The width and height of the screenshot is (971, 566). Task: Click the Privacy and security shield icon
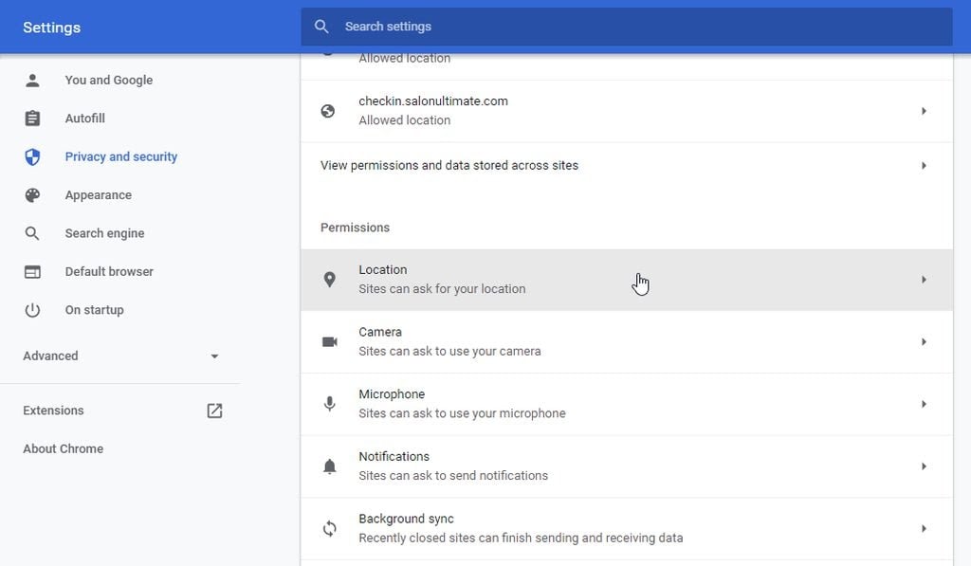[32, 157]
